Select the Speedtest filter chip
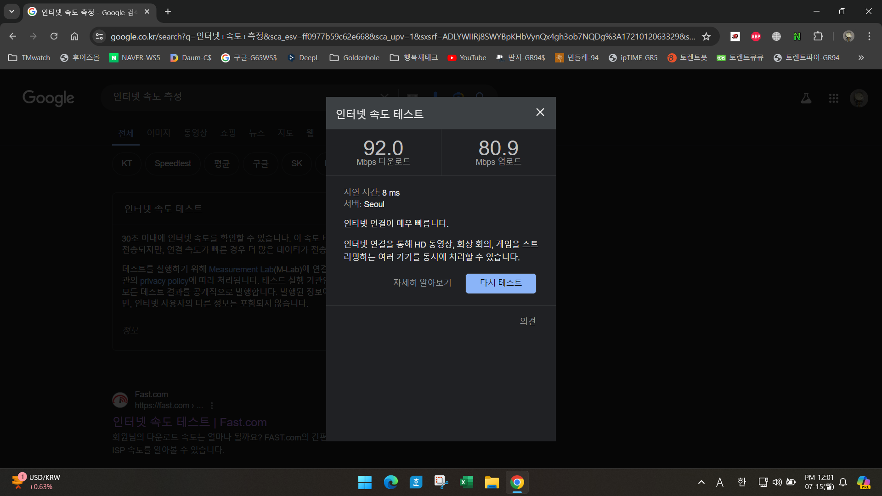Viewport: 882px width, 496px height. coord(173,163)
